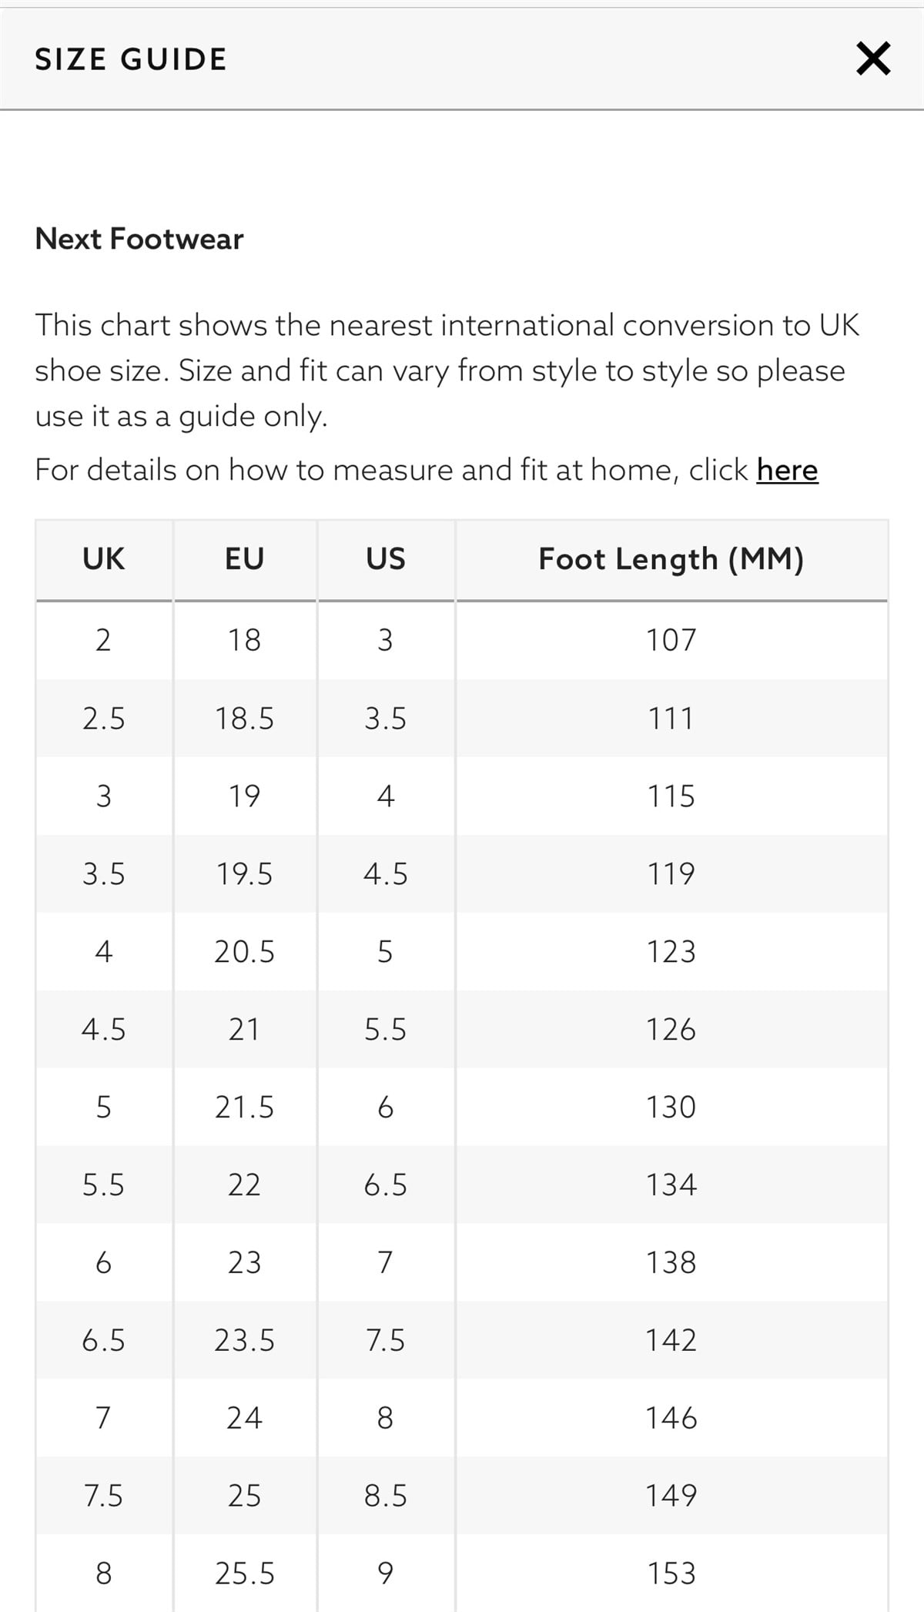Click EU size 23 cell

[x=244, y=1263]
